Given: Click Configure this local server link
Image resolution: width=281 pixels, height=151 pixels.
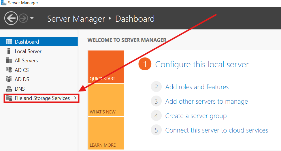Looking at the screenshot, I should click(x=202, y=64).
